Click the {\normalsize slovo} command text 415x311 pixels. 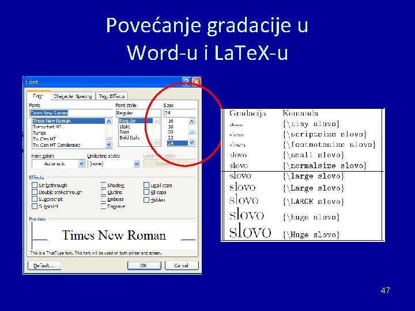click(325, 165)
